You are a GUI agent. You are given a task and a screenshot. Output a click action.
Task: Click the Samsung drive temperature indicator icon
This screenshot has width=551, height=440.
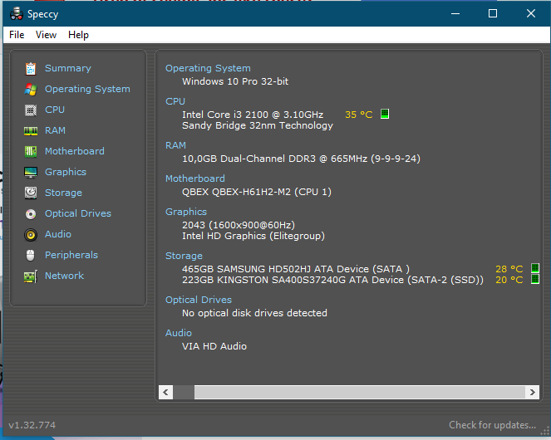(535, 268)
